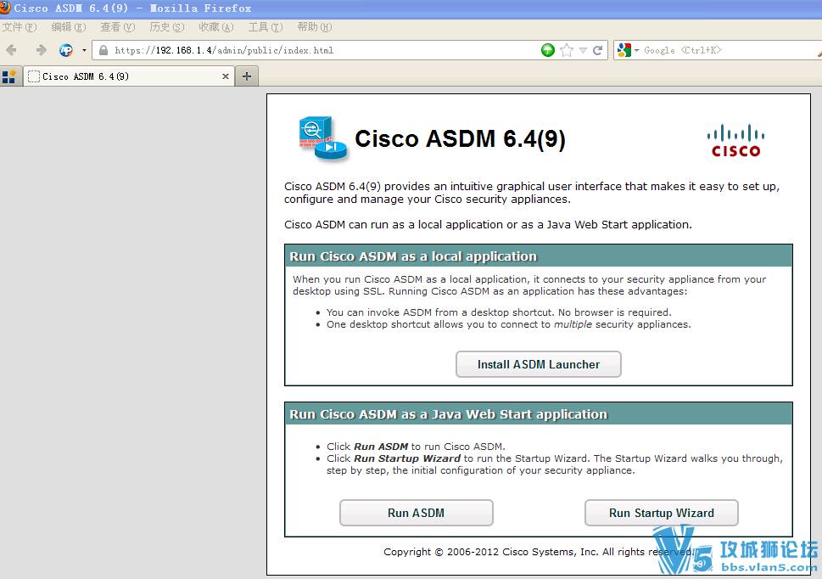Click the italic 'multiple' security appliances bullet line
The height and width of the screenshot is (579, 822).
pyautogui.click(x=509, y=324)
